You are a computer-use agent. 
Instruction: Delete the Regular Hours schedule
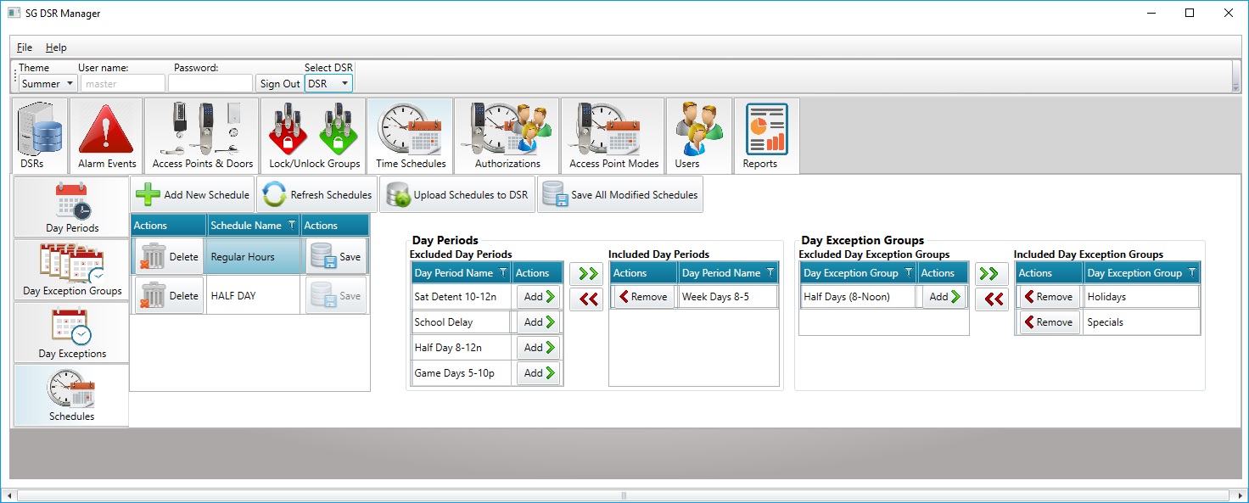pos(169,256)
